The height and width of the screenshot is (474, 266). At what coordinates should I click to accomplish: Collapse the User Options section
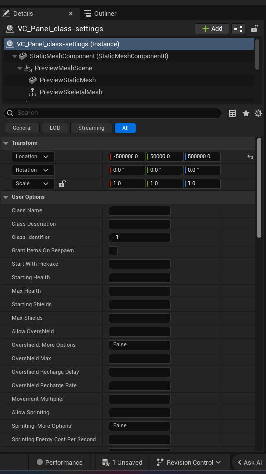(6, 197)
